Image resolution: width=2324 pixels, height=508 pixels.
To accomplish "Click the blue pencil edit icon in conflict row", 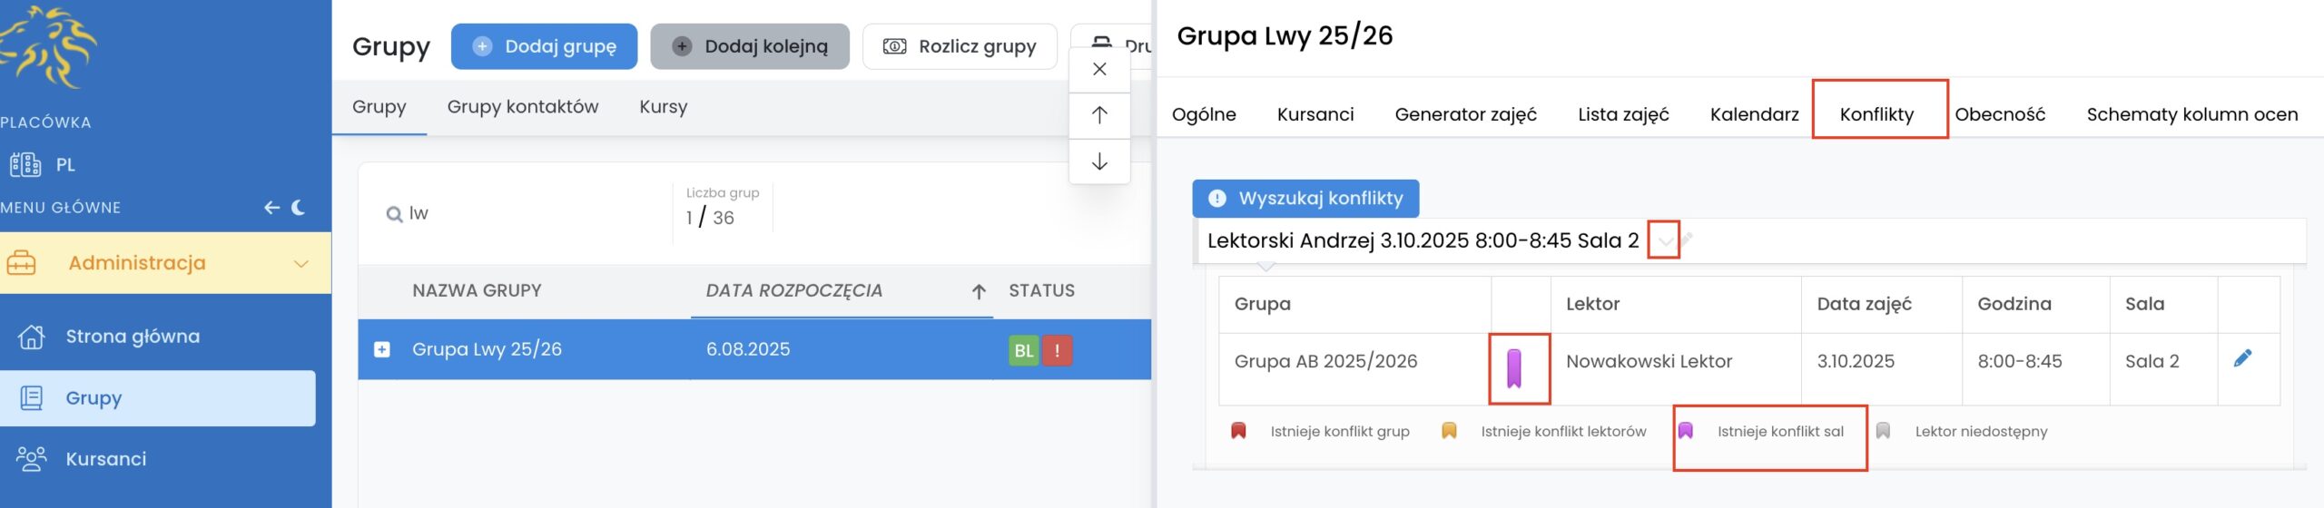I will click(x=2241, y=359).
